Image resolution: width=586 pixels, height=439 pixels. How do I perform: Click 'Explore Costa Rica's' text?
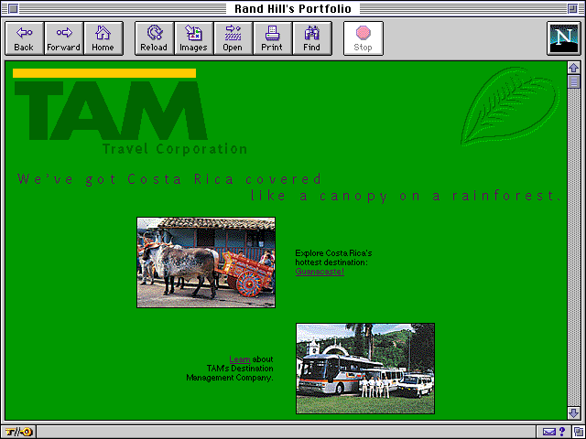click(333, 253)
